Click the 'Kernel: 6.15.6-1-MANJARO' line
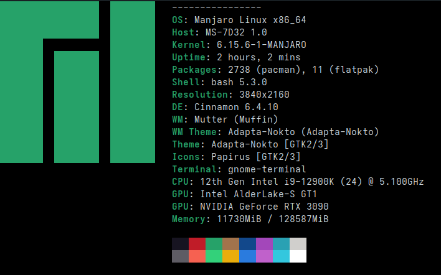The width and height of the screenshot is (441, 275). point(239,45)
